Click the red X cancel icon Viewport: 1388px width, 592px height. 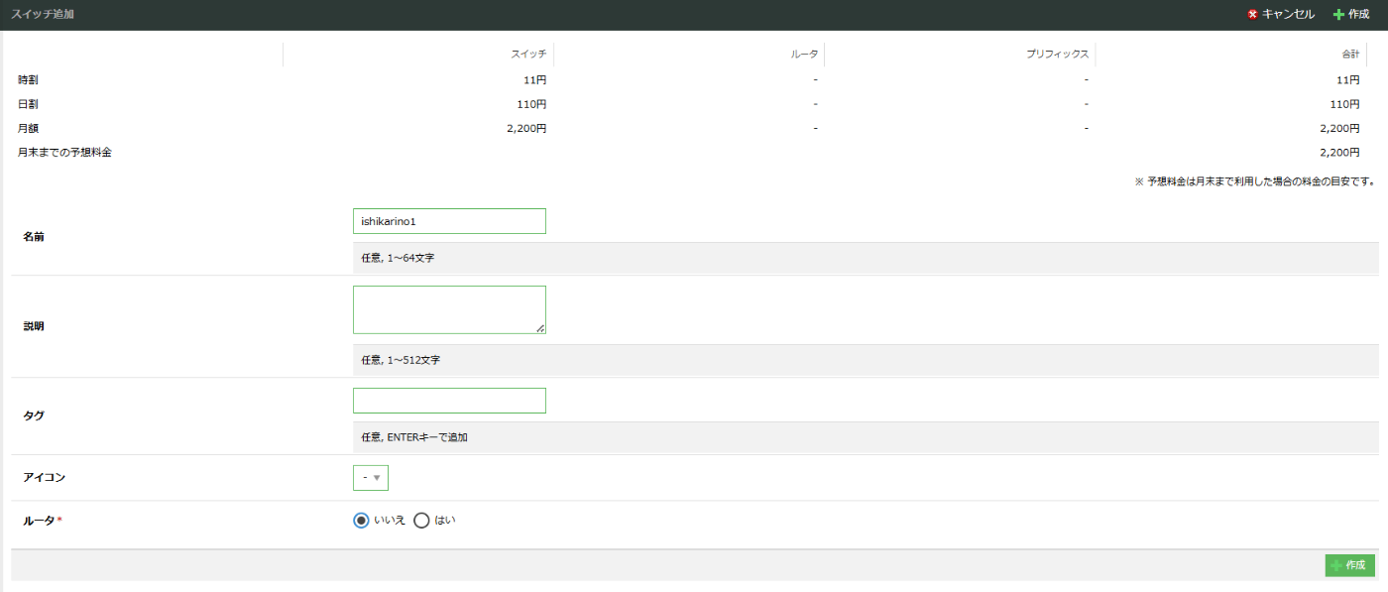click(x=1253, y=15)
